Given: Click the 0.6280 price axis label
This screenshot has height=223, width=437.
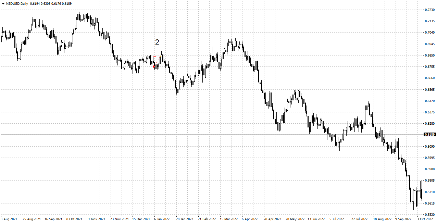Looking at the screenshot, I should (x=430, y=124).
